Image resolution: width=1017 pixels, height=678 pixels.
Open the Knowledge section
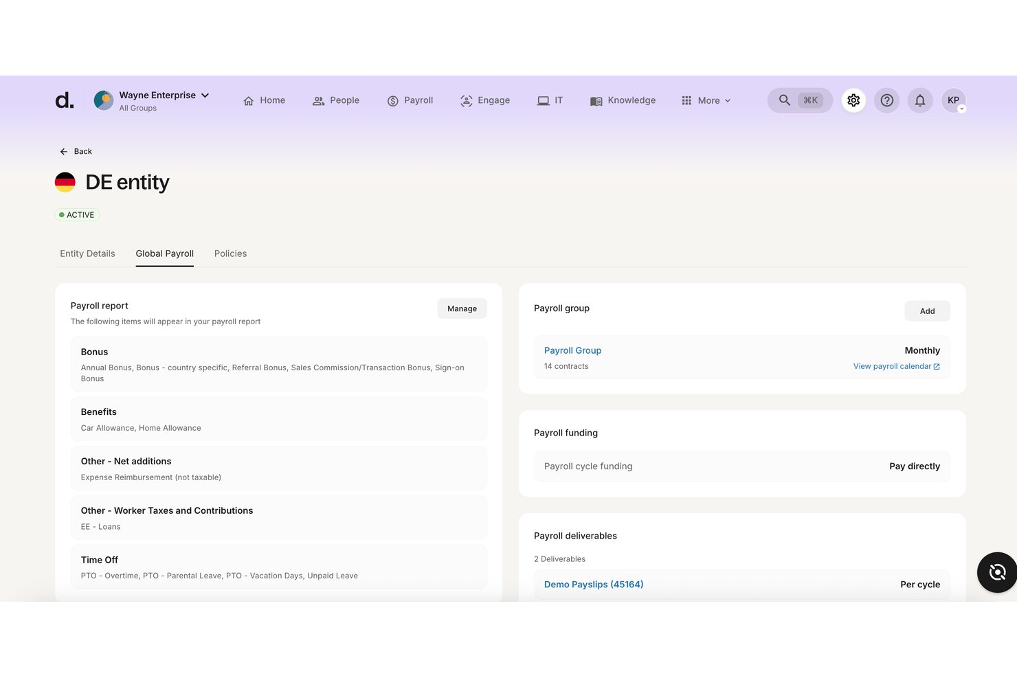[x=623, y=100]
